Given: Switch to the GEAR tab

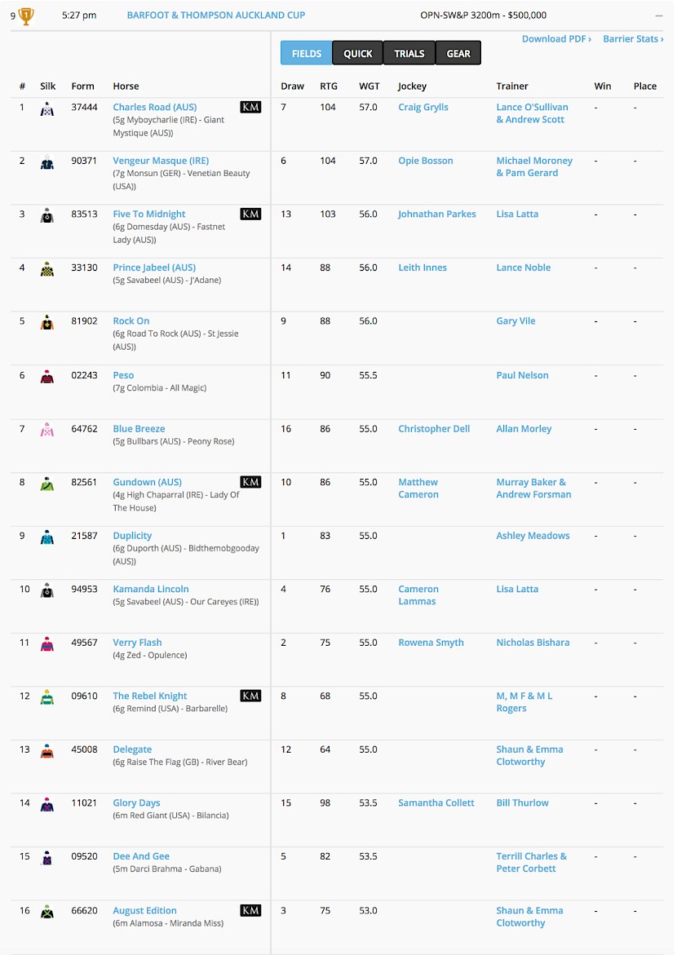Looking at the screenshot, I should click(x=458, y=53).
